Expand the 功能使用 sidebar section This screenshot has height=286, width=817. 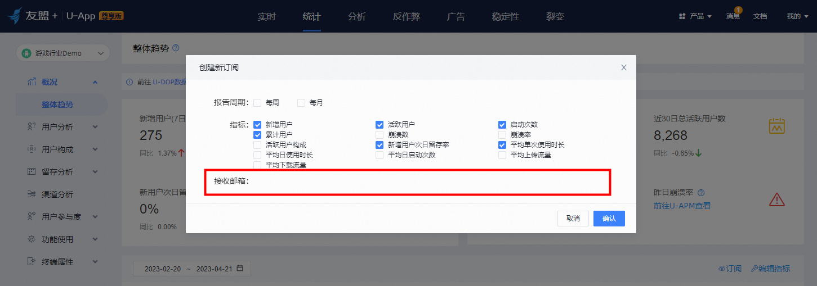(95, 239)
